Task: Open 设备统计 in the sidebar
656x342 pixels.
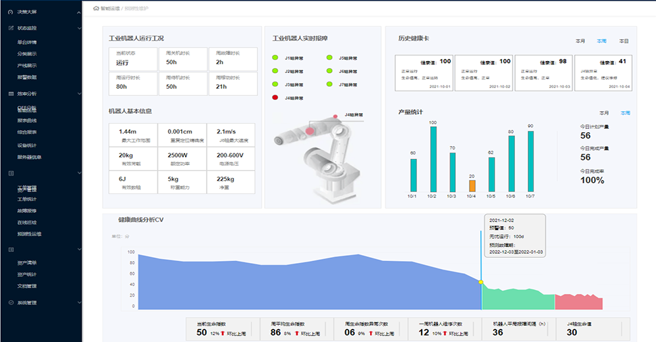Action: (x=27, y=145)
